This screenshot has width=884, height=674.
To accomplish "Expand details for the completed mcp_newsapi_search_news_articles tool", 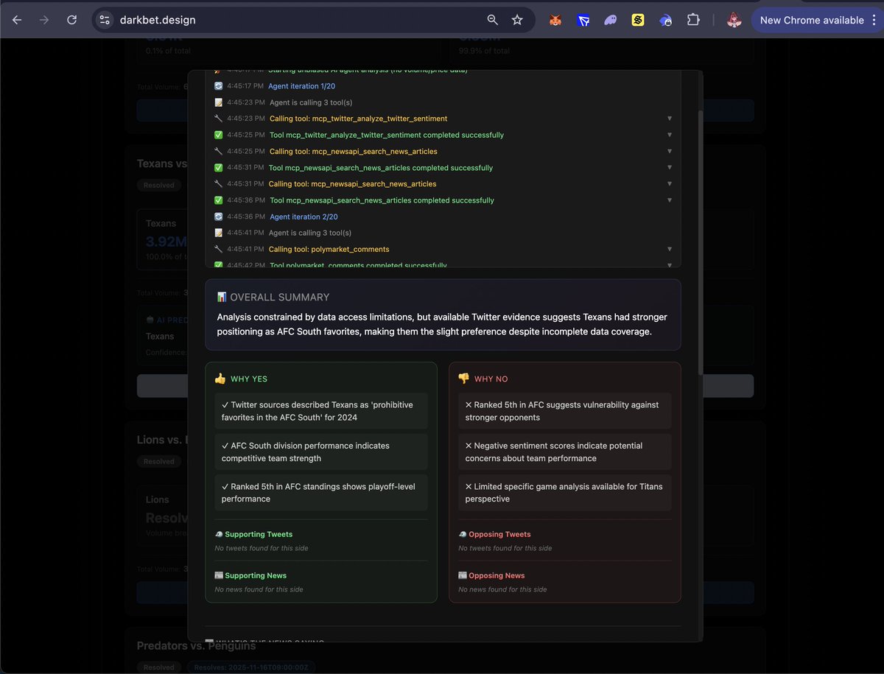I will (669, 167).
